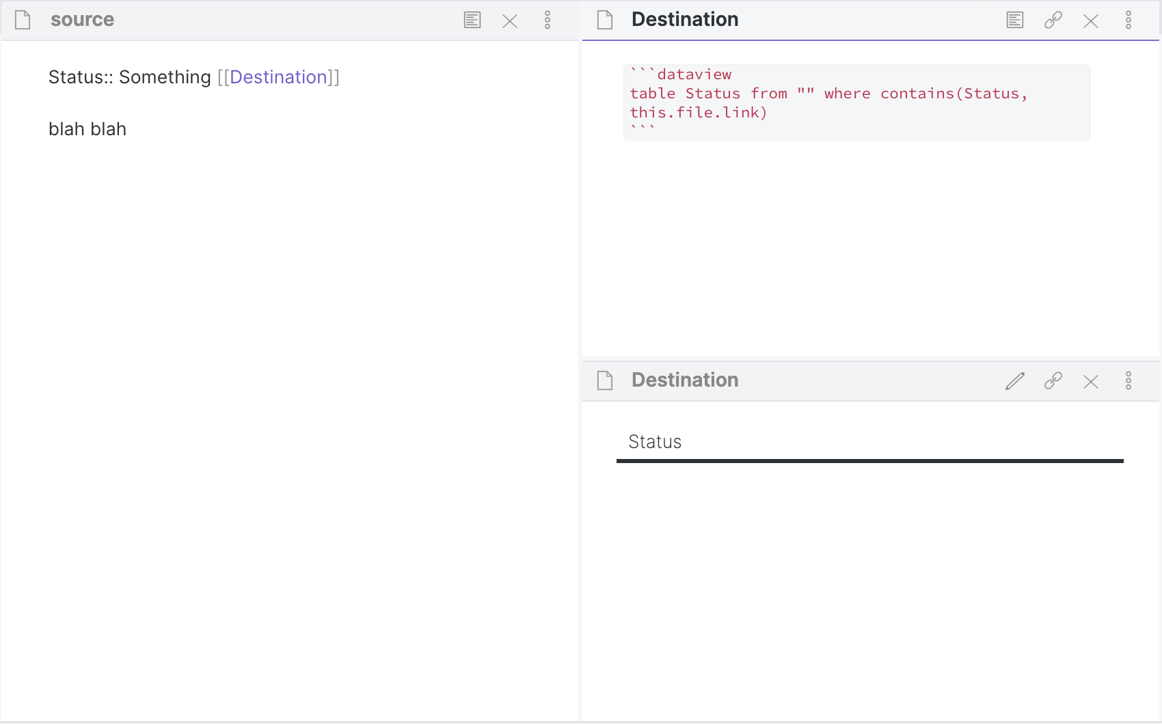
Task: Close the source pane
Action: [510, 20]
